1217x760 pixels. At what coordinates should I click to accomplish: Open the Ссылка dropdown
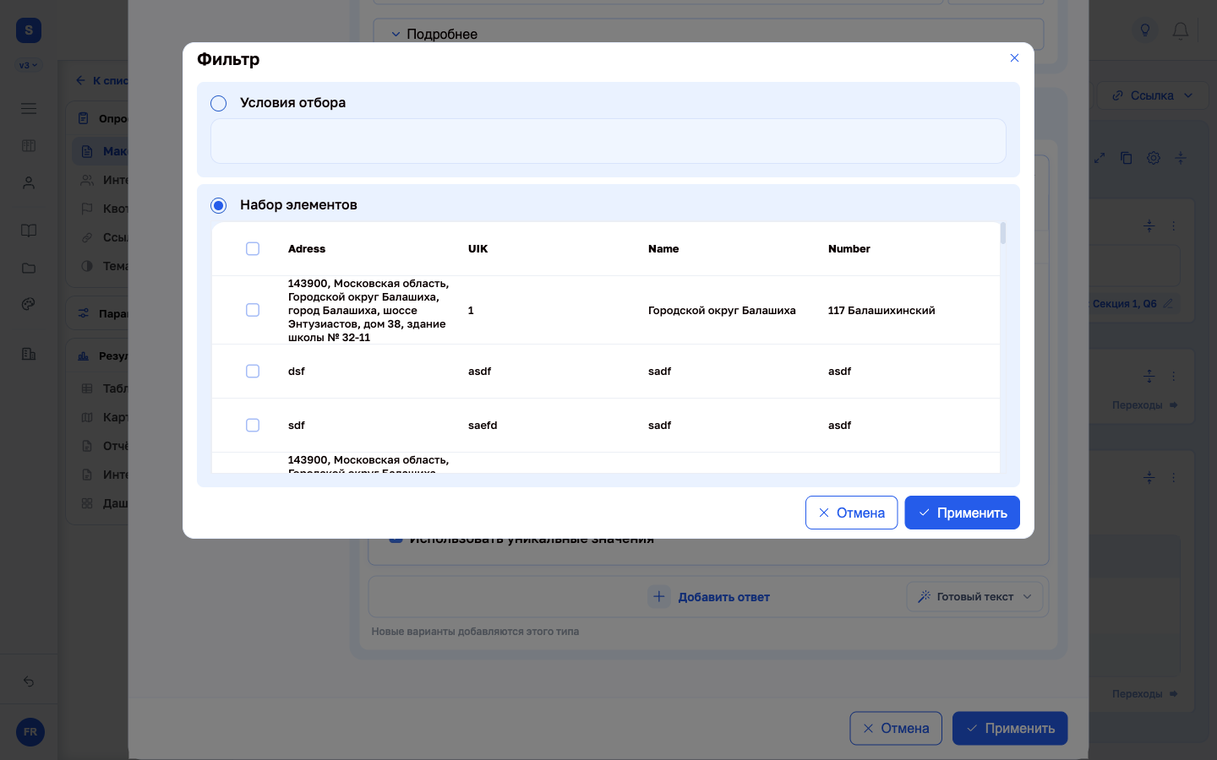[x=1152, y=95]
